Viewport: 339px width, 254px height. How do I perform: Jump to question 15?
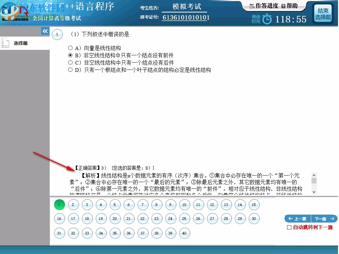tap(254, 204)
